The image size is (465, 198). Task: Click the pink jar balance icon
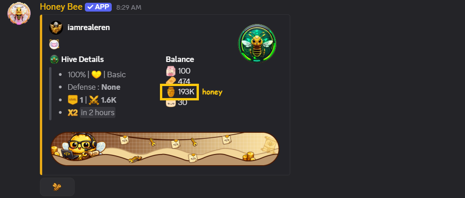(x=171, y=71)
